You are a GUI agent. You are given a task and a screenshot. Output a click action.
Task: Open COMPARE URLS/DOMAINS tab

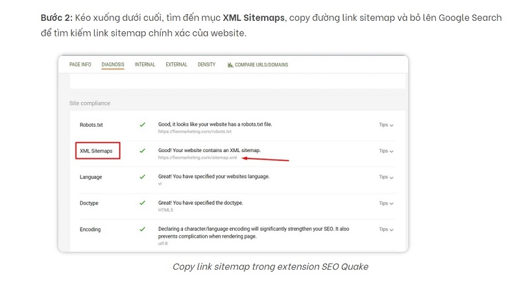click(258, 64)
